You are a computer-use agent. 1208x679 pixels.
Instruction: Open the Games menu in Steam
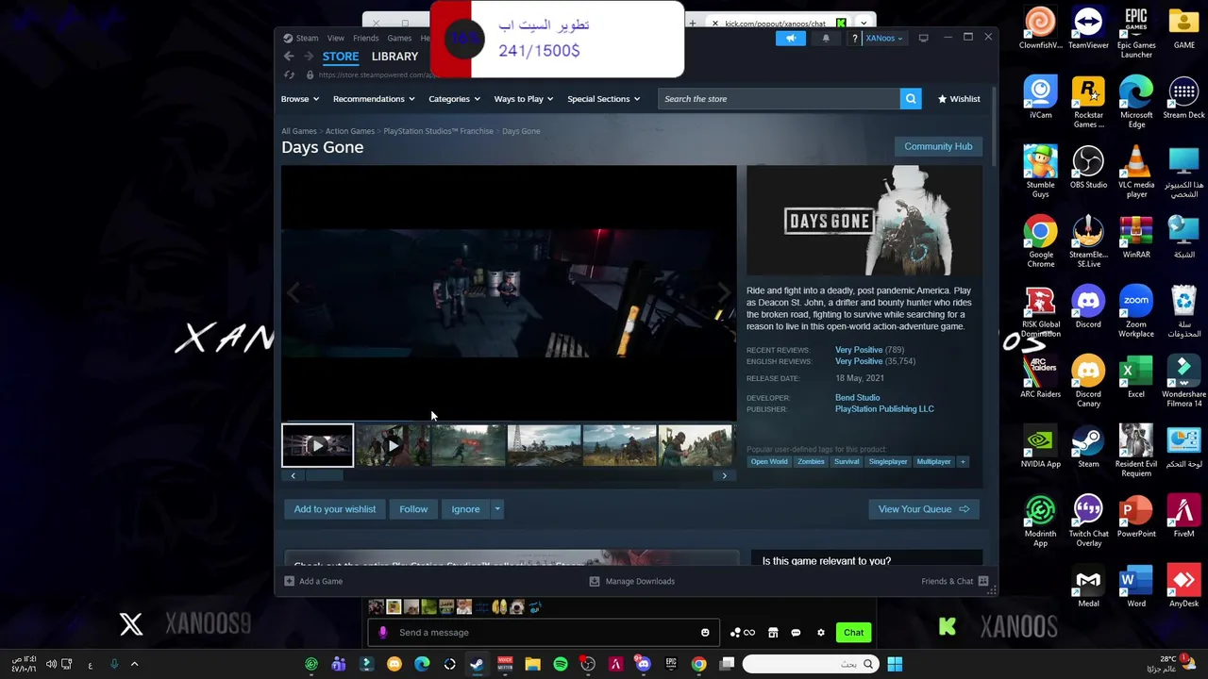coord(399,38)
